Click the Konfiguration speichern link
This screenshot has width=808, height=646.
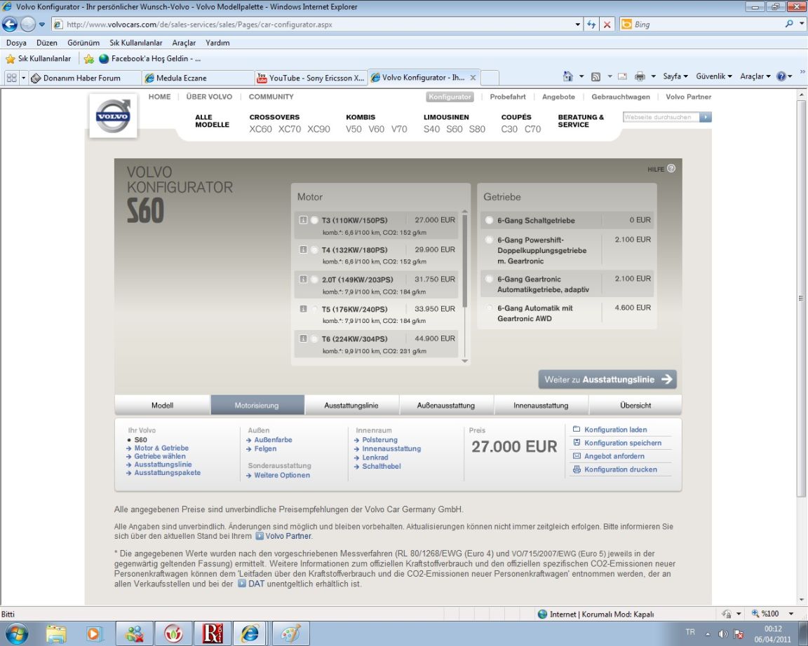pyautogui.click(x=623, y=443)
